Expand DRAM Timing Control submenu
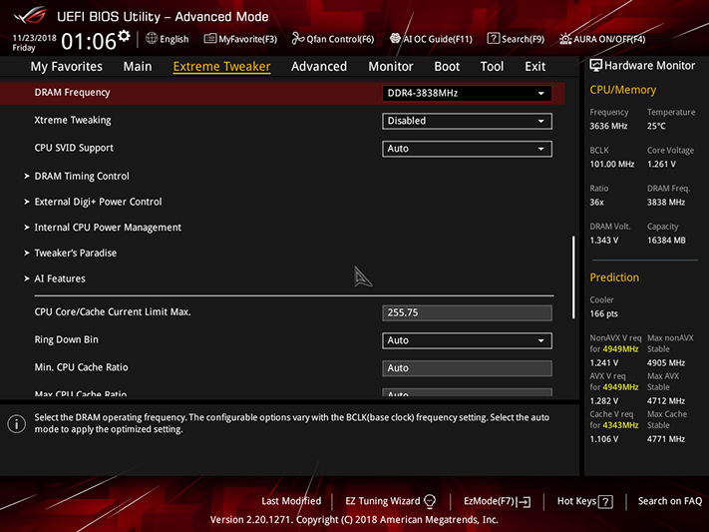709x532 pixels. click(x=82, y=176)
